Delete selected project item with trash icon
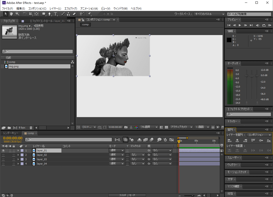273x197 pixels. [31, 128]
